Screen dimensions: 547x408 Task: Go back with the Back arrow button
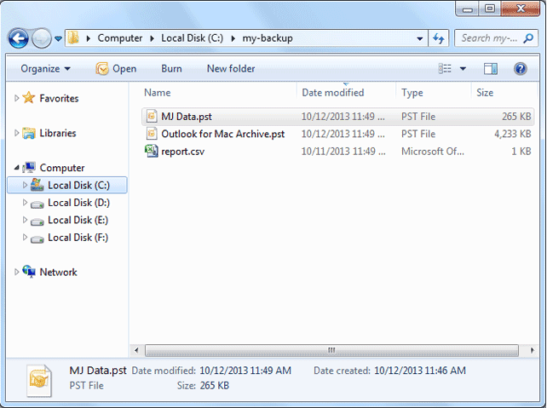tap(19, 38)
